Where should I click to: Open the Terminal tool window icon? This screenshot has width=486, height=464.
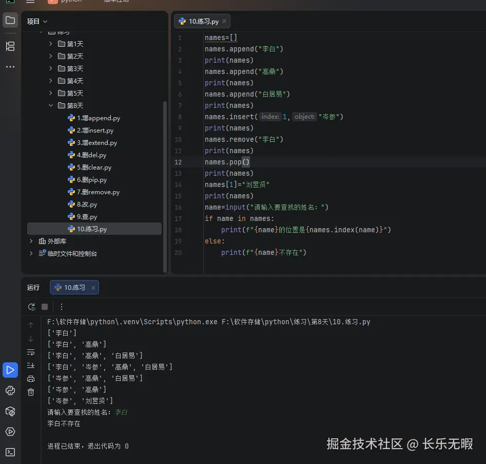tap(10, 452)
